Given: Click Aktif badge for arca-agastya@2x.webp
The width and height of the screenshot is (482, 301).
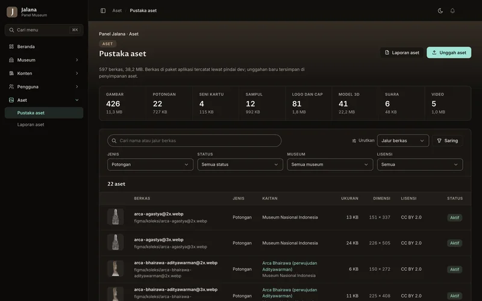Looking at the screenshot, I should (x=455, y=217).
